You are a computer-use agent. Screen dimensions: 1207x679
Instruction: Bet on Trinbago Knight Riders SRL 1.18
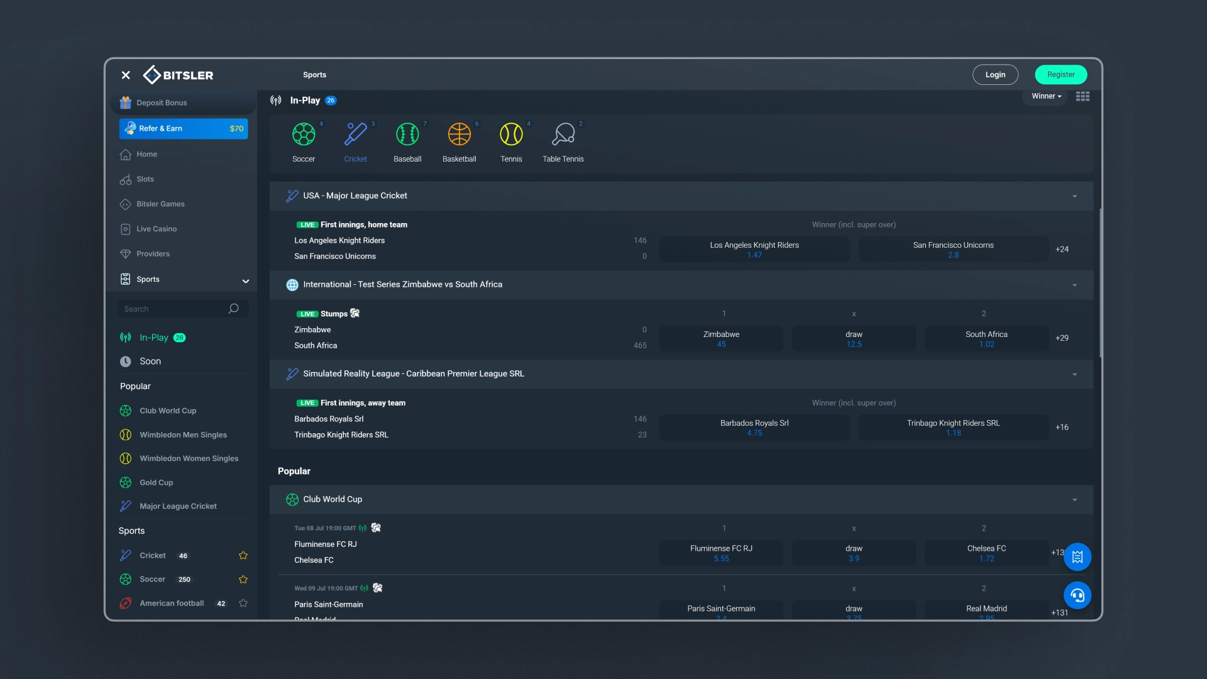pyautogui.click(x=953, y=428)
